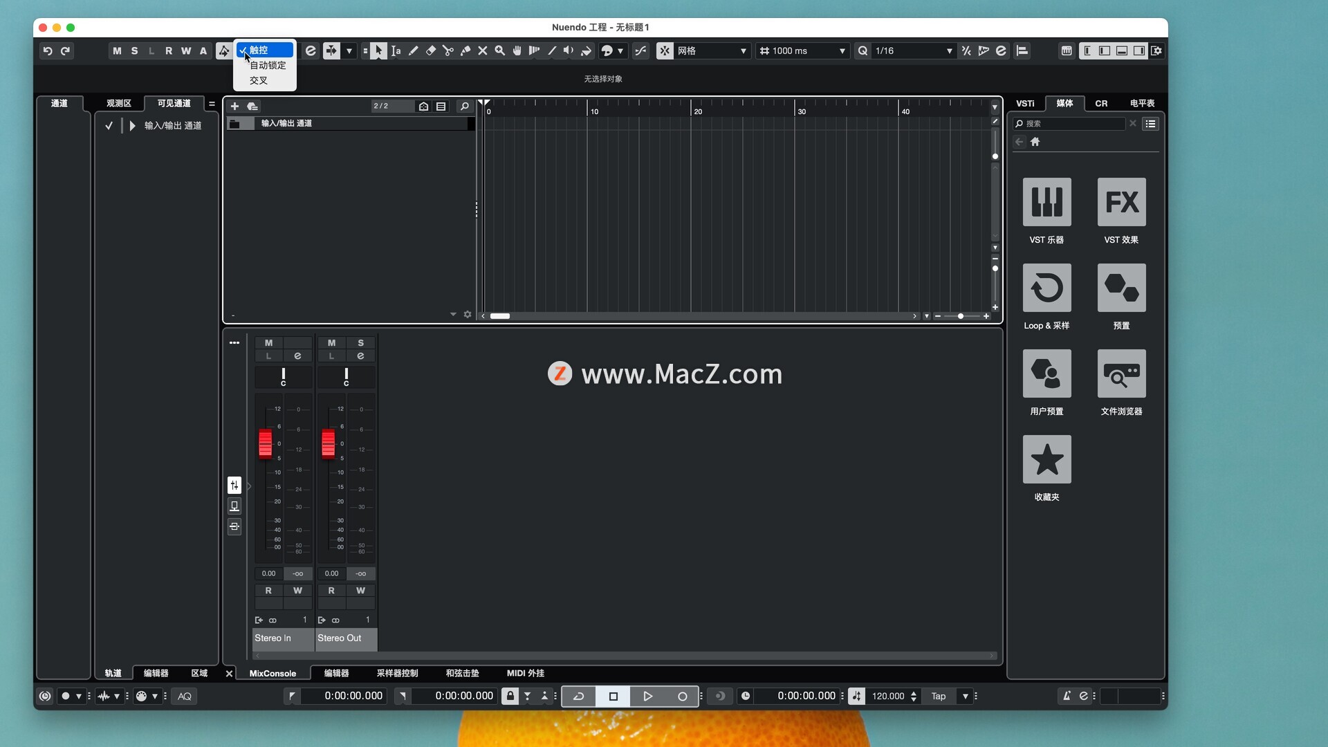This screenshot has width=1328, height=747.
Task: Click the undo arrow icon
Action: 48,50
